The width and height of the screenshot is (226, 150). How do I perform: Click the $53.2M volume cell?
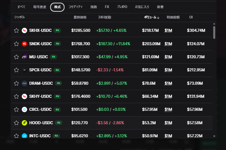pyautogui.click(x=149, y=123)
